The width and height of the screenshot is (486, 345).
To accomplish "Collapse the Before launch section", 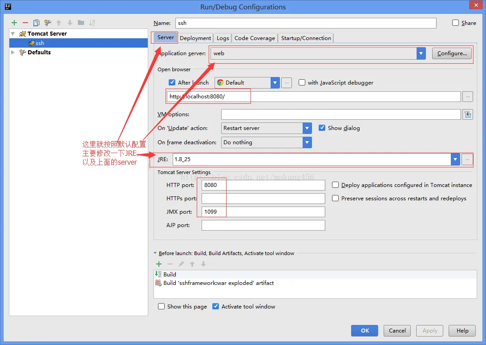I will [x=155, y=253].
